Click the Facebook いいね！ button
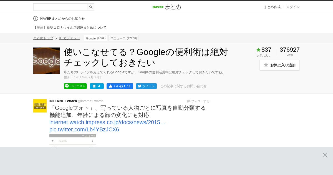This screenshot has height=175, width=333. tap(120, 86)
